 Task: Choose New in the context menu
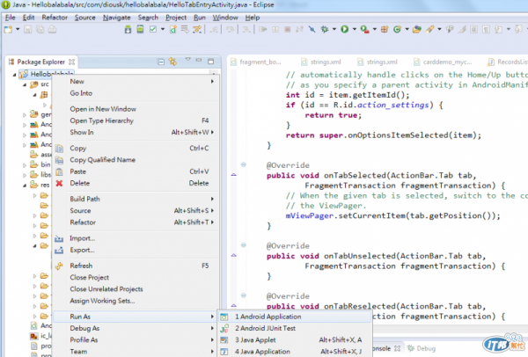(x=136, y=82)
